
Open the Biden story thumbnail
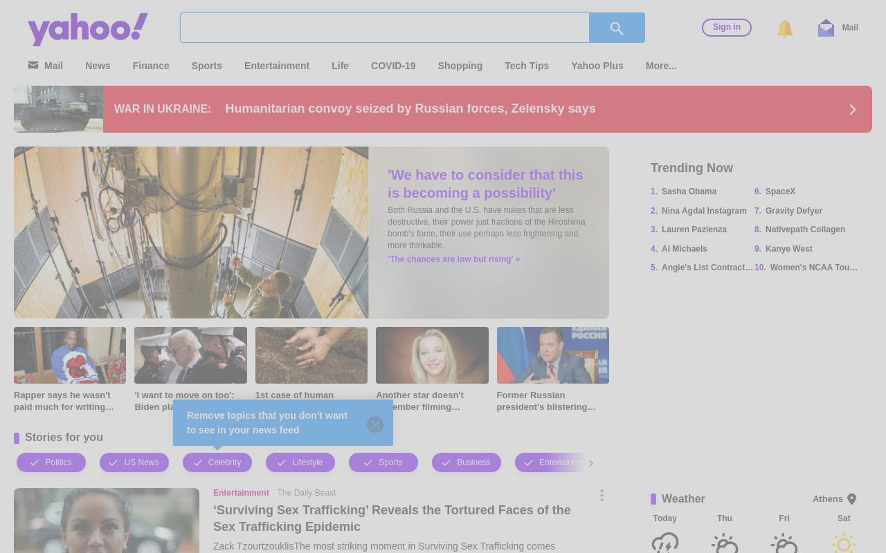pyautogui.click(x=190, y=355)
